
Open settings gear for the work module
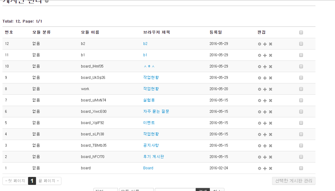(260, 89)
